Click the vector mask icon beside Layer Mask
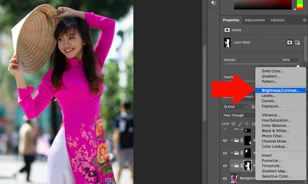The image size is (308, 184). coord(297,43)
